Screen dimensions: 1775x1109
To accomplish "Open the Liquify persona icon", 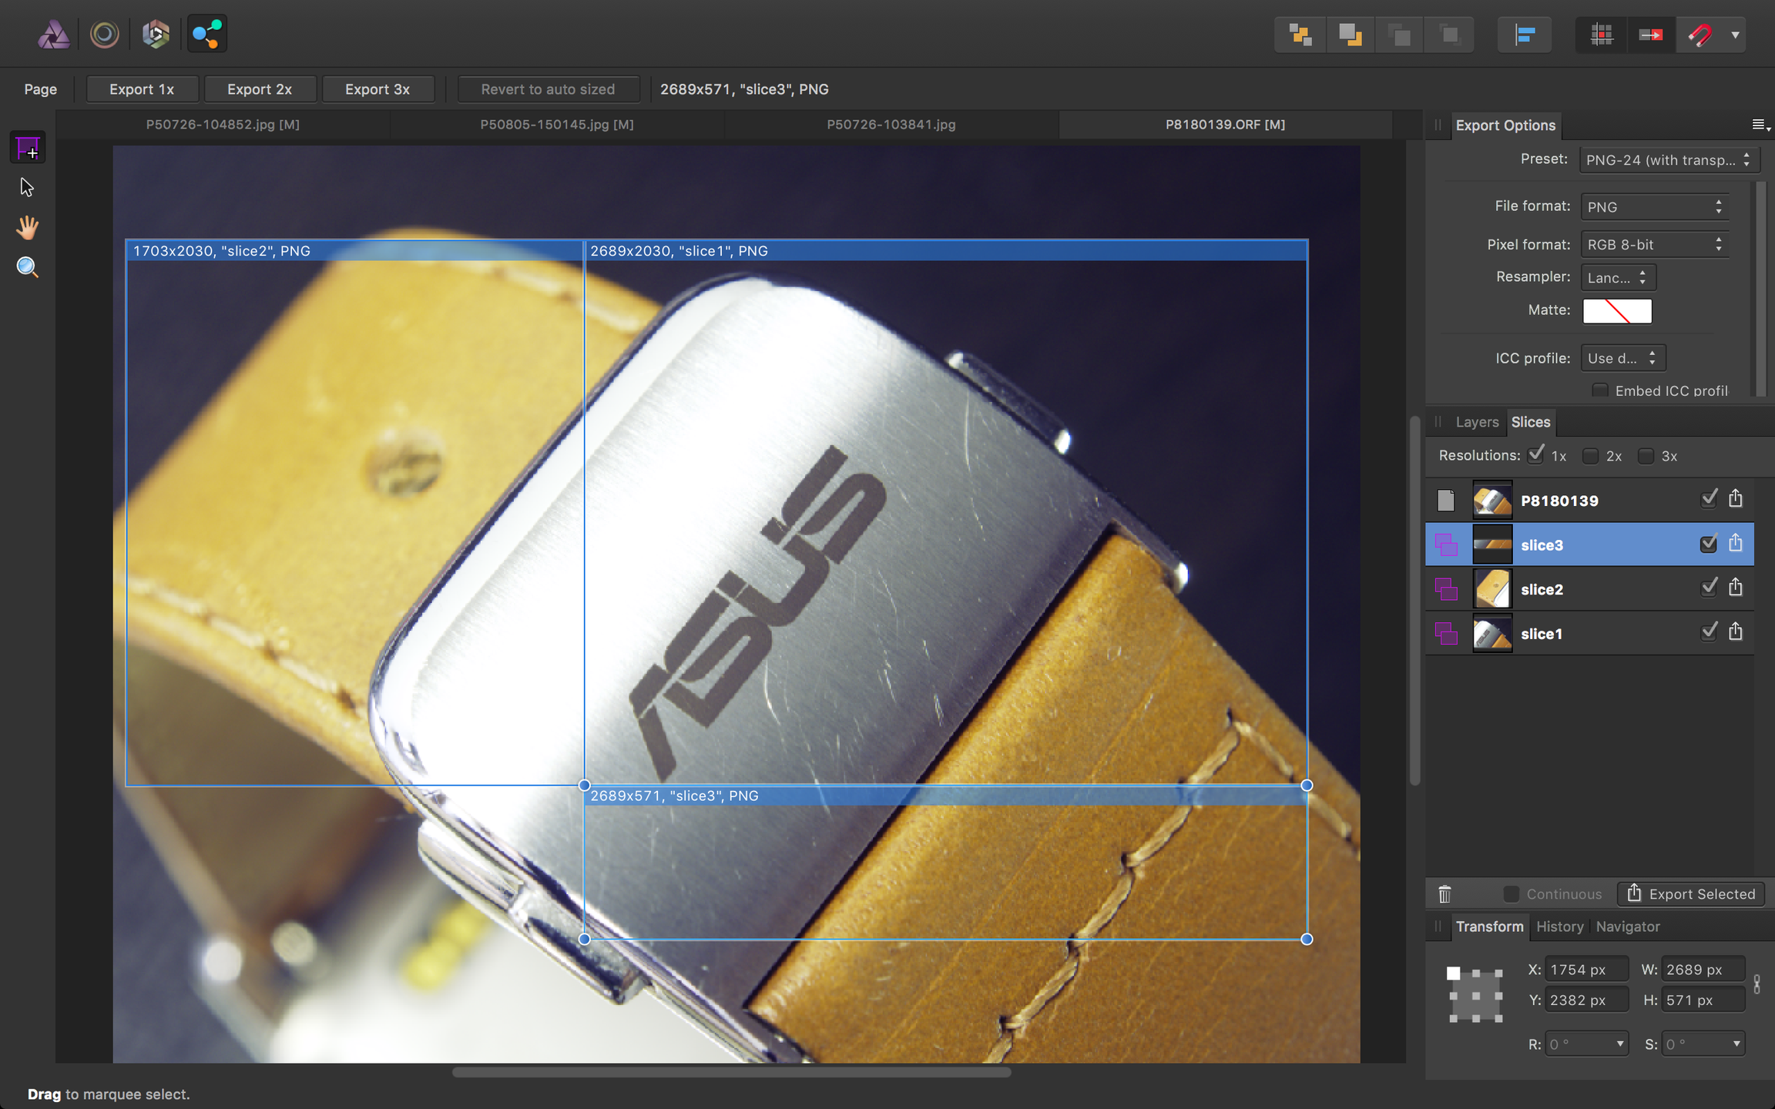I will [x=104, y=35].
